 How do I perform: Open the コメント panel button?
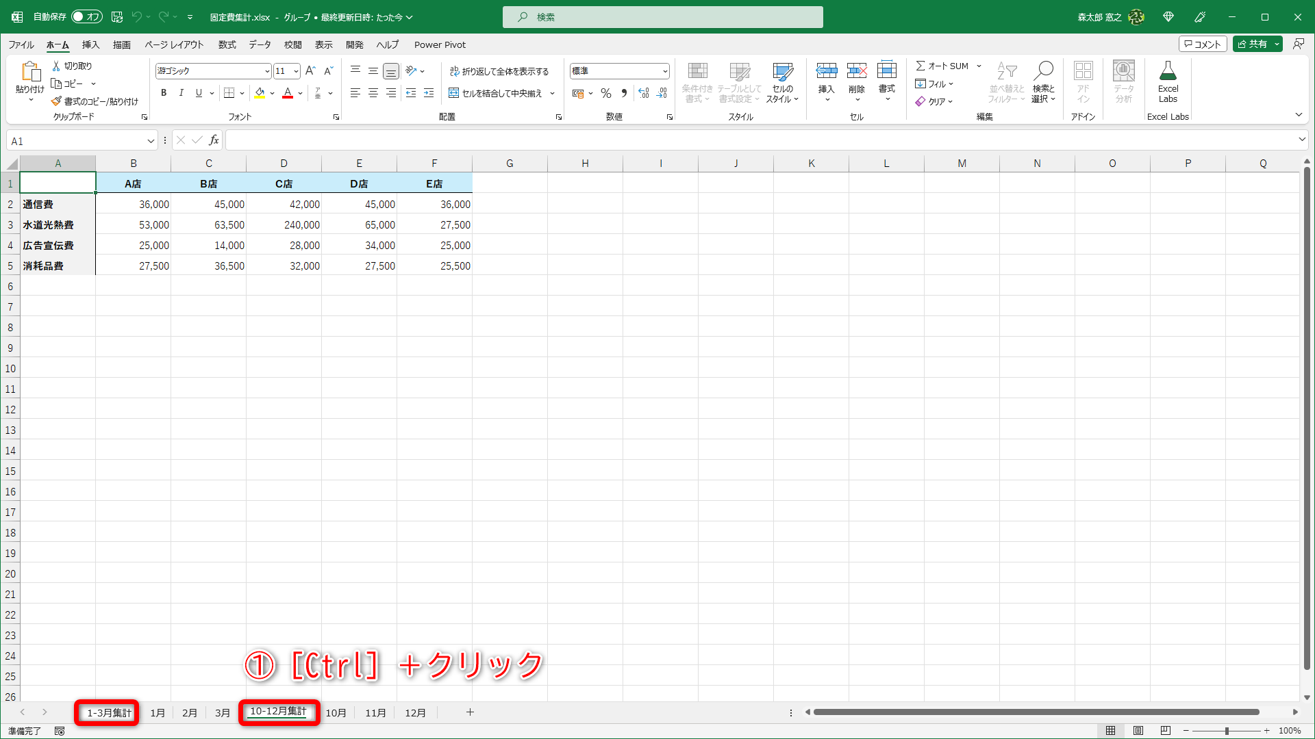pyautogui.click(x=1203, y=43)
